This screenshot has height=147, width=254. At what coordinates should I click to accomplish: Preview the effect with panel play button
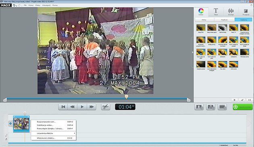[x=235, y=100]
